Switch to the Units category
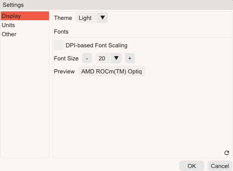The width and height of the screenshot is (233, 171). click(x=8, y=25)
